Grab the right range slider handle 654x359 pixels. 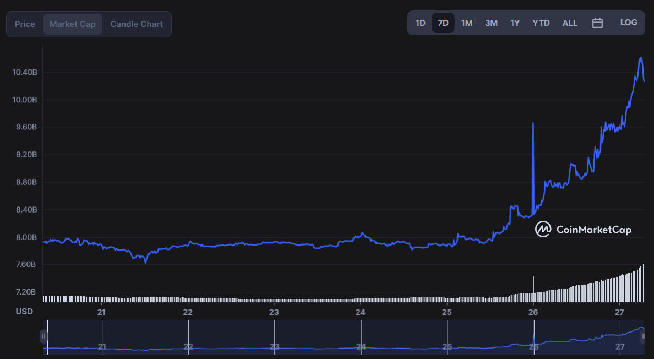644,336
